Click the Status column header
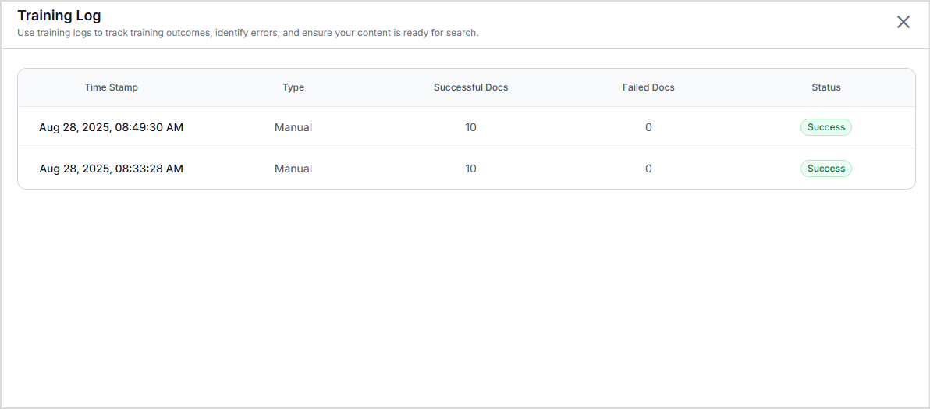This screenshot has width=930, height=409. tap(825, 87)
